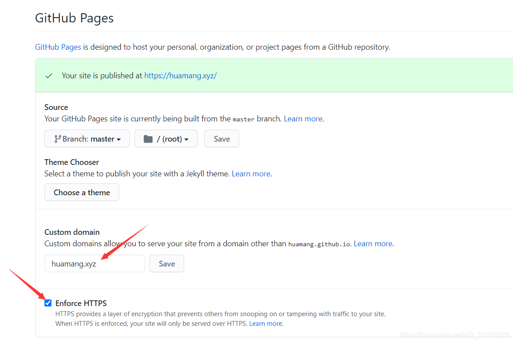This screenshot has width=513, height=343.
Task: Click the Theme Chooser section label
Action: click(x=72, y=162)
